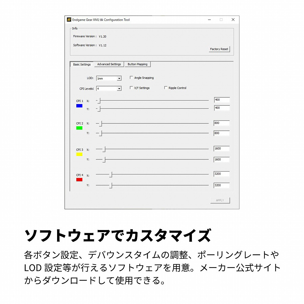The width and height of the screenshot is (304, 304).
Task: Pick the green CPI 2 color swatch
Action: click(x=79, y=128)
